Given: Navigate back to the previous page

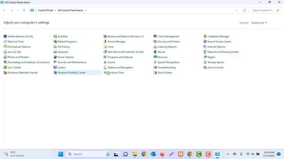Looking at the screenshot, I should [x=4, y=11].
